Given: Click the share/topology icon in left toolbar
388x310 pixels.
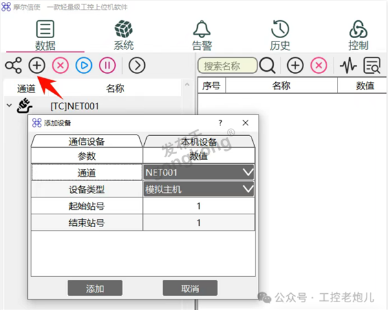Looking at the screenshot, I should 13,65.
